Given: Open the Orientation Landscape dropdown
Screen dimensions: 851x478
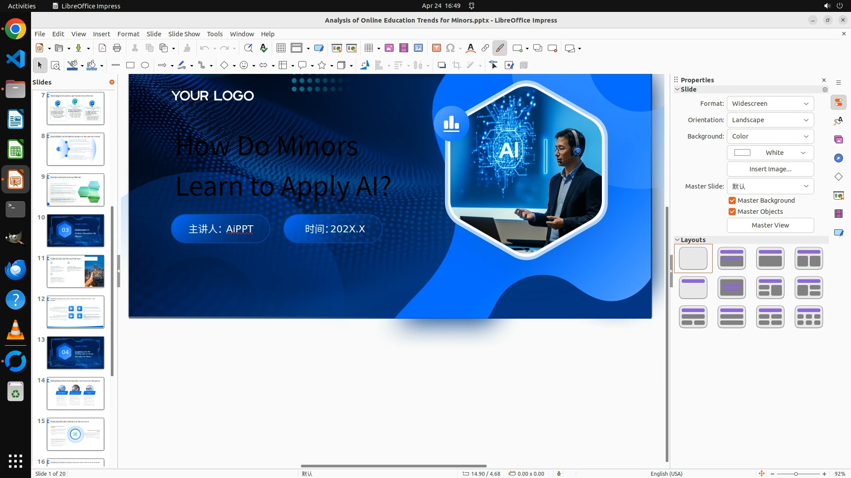Looking at the screenshot, I should [x=770, y=120].
